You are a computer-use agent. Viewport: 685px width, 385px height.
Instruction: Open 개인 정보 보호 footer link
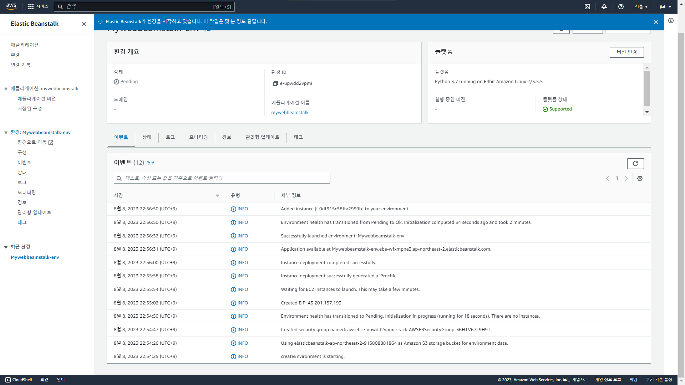608,380
